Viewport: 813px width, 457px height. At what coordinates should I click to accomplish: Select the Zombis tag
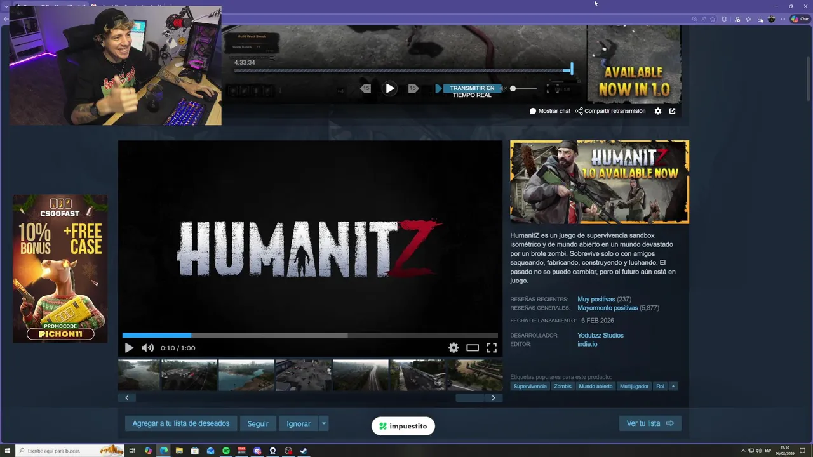[x=563, y=386]
